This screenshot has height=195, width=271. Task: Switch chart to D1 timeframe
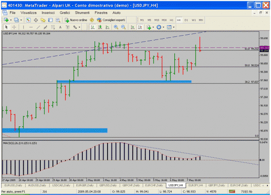(186, 20)
